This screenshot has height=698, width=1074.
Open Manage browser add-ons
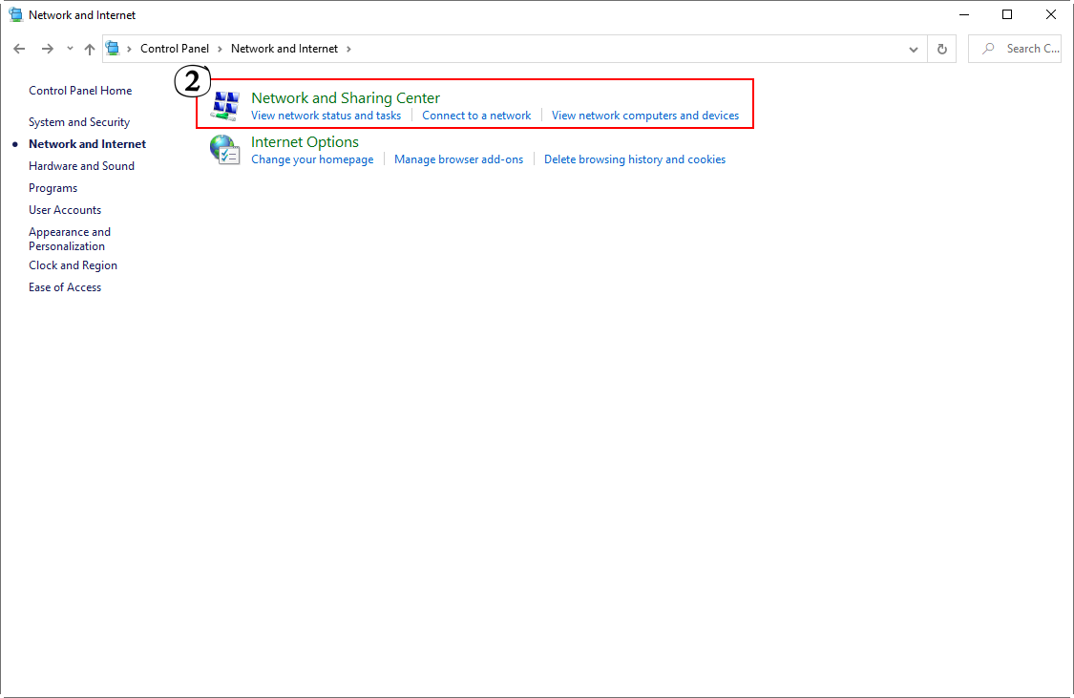tap(458, 159)
